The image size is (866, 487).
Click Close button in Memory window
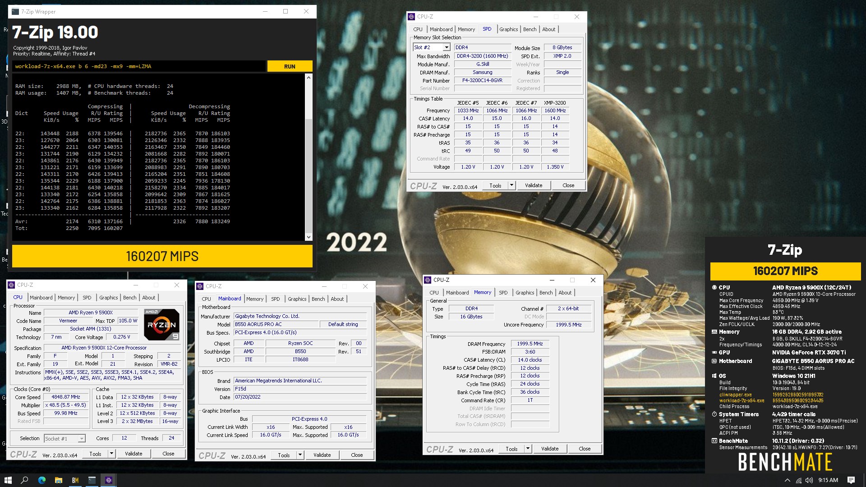tap(585, 449)
